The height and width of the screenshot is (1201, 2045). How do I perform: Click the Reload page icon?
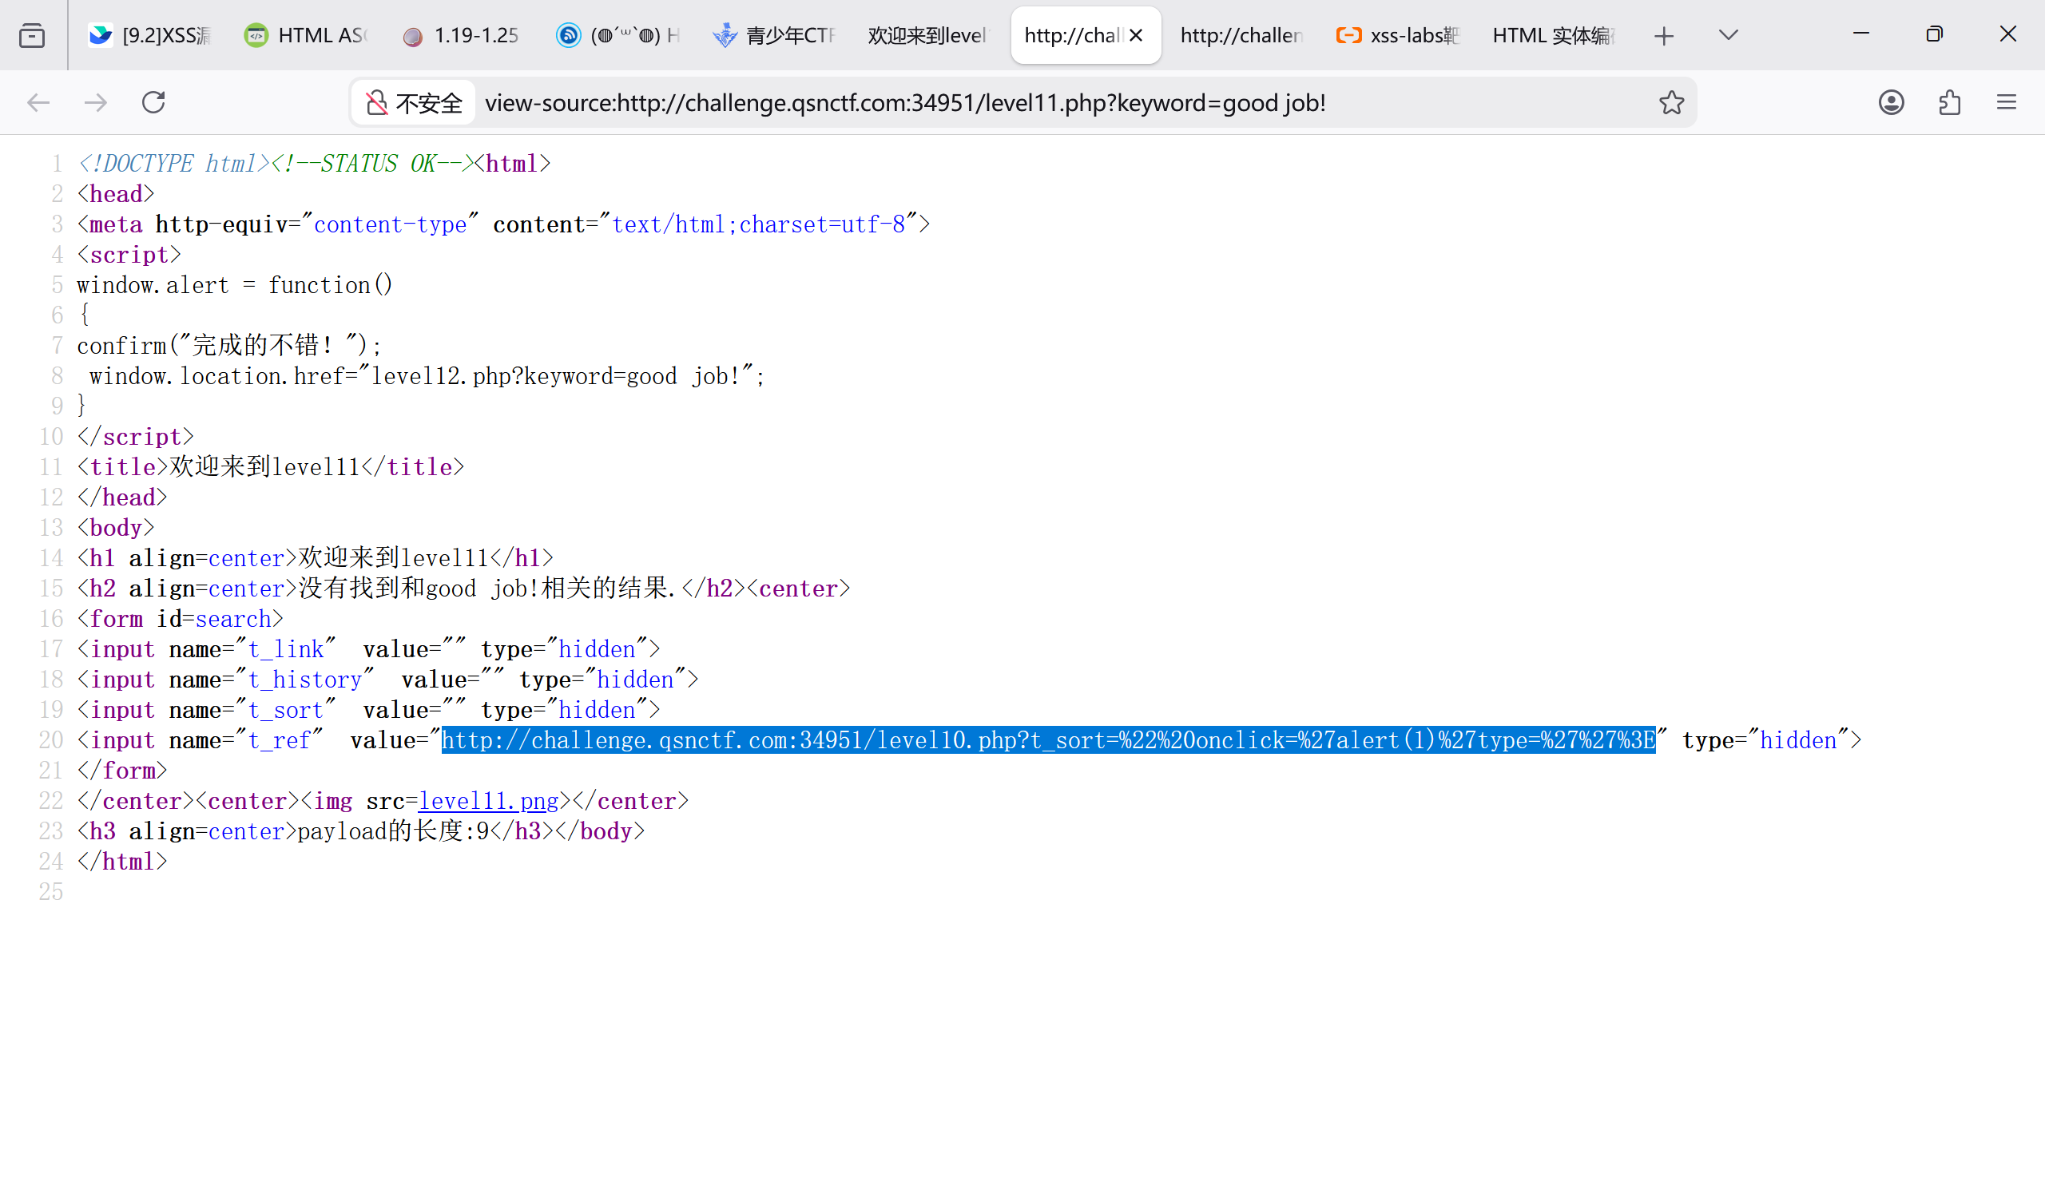click(153, 102)
